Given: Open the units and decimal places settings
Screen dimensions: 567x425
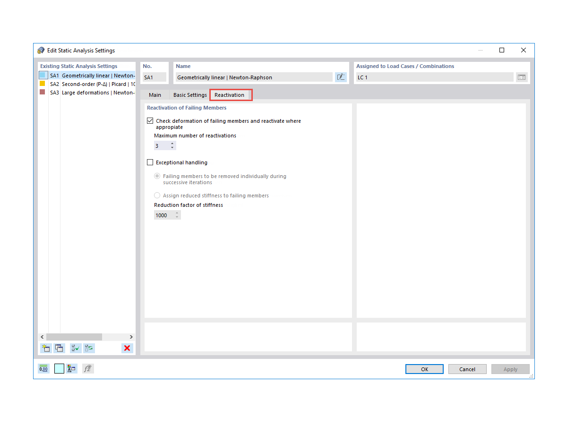Looking at the screenshot, I should (43, 368).
